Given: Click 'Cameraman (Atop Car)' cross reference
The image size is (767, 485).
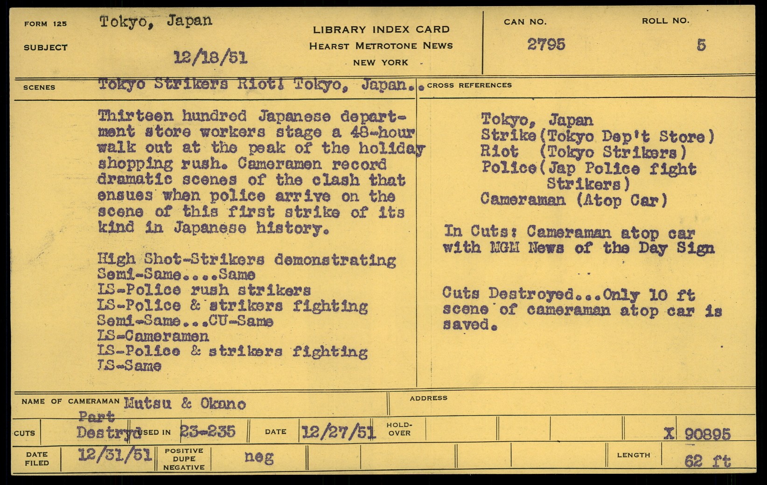Looking at the screenshot, I should coord(574,200).
